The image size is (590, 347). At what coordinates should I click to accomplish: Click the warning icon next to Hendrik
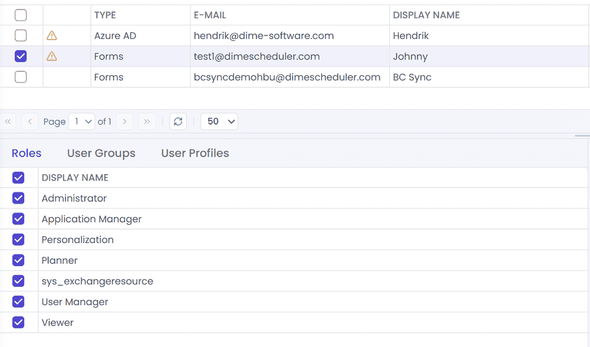51,36
